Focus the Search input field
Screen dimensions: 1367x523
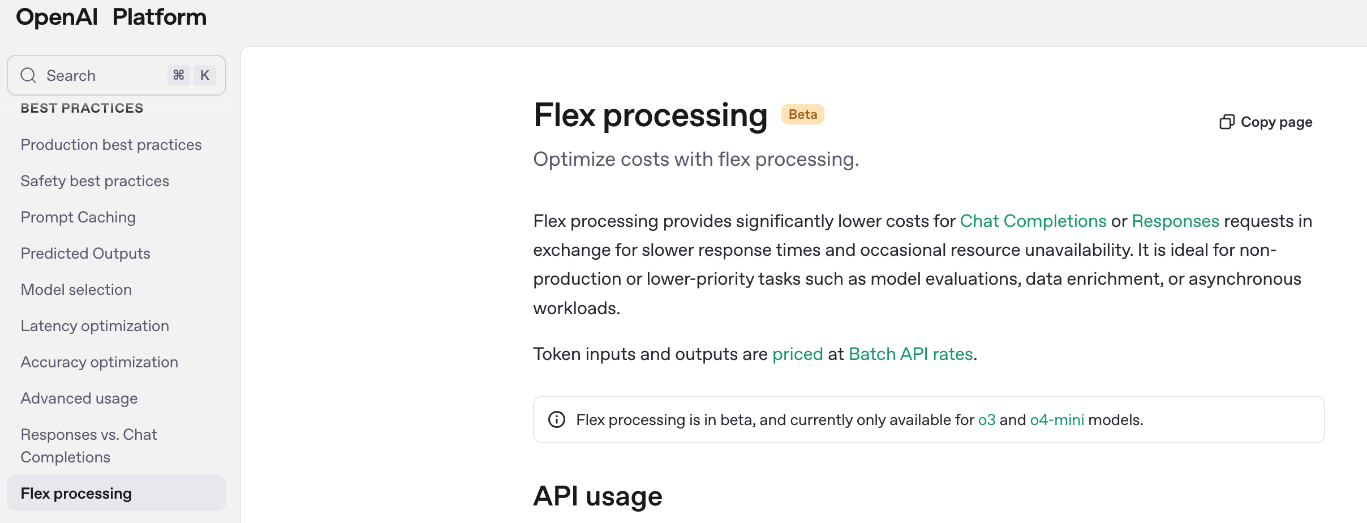coord(102,75)
